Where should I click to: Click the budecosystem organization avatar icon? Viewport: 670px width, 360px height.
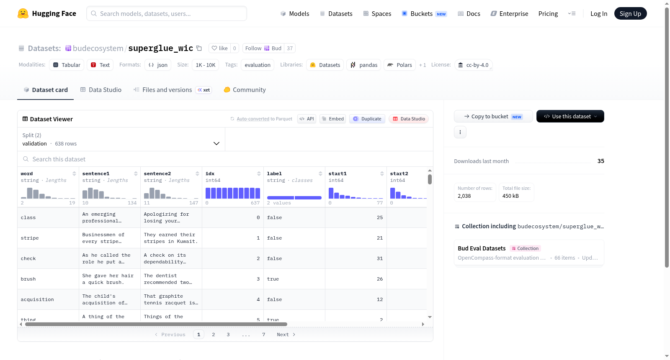pos(68,48)
